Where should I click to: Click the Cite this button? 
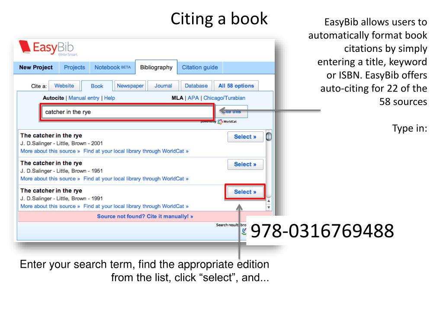pyautogui.click(x=232, y=112)
